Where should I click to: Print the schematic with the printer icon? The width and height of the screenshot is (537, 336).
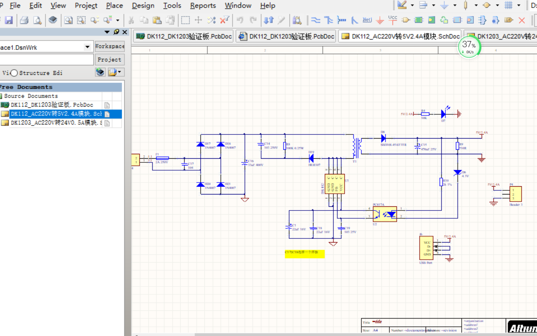24,20
